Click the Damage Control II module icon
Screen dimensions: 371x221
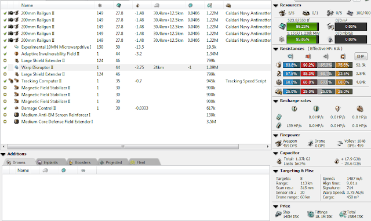pos(16,108)
